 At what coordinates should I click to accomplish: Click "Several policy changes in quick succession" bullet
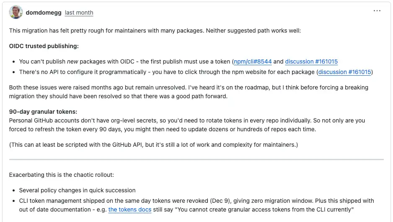tap(77, 190)
